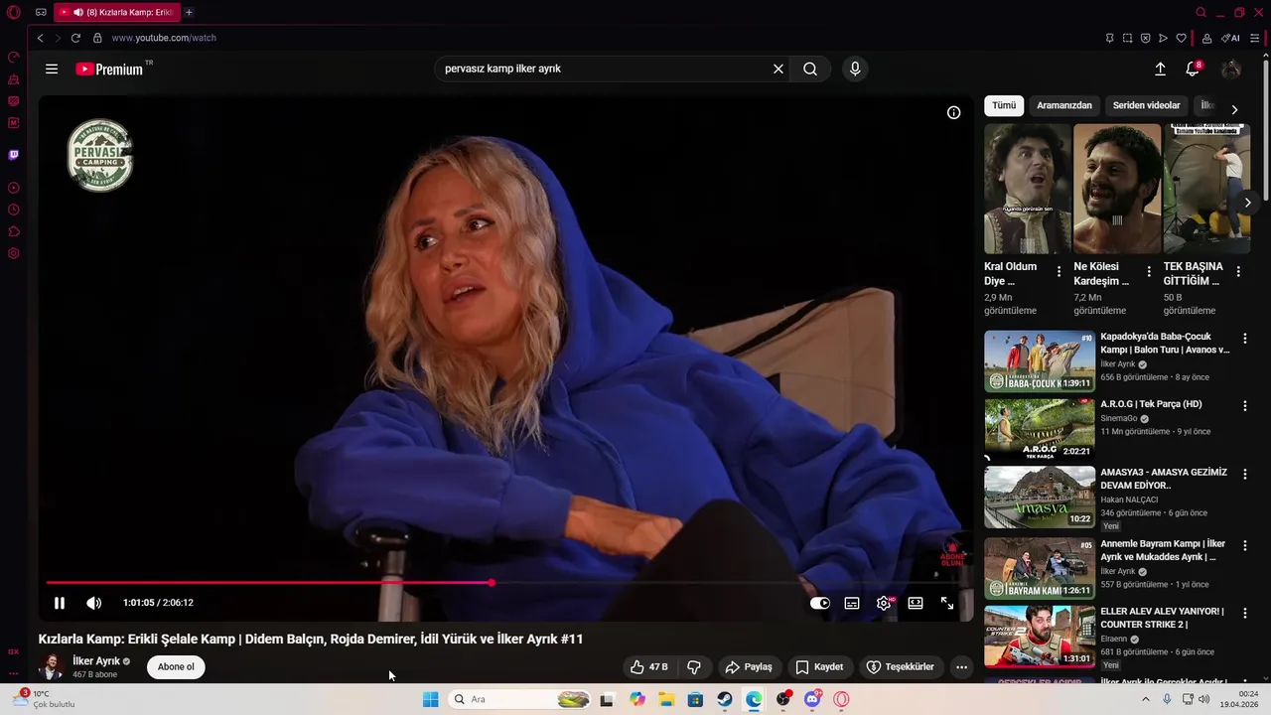
Task: Open more actions below the video
Action: click(x=961, y=667)
